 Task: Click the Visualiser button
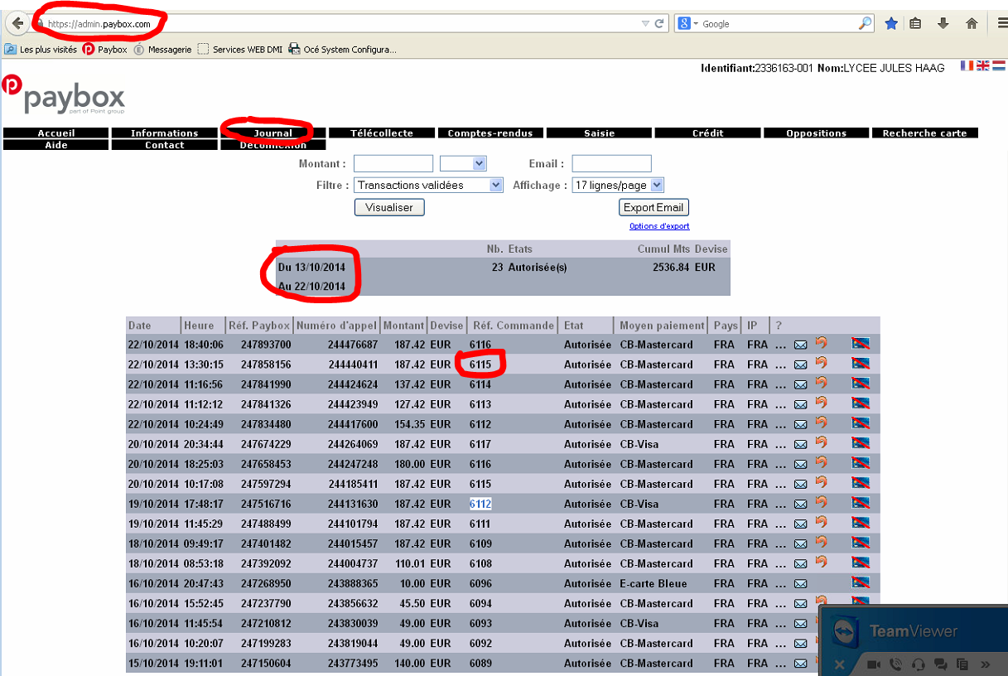point(389,207)
